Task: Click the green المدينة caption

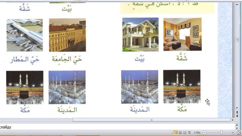Action: coord(67,110)
